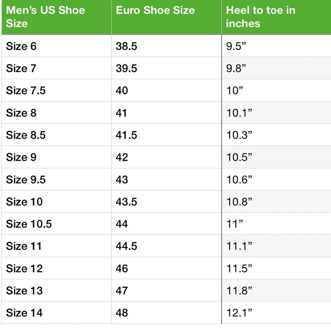Click the 11.5" measurement cell
331x331 pixels.
pos(276,268)
